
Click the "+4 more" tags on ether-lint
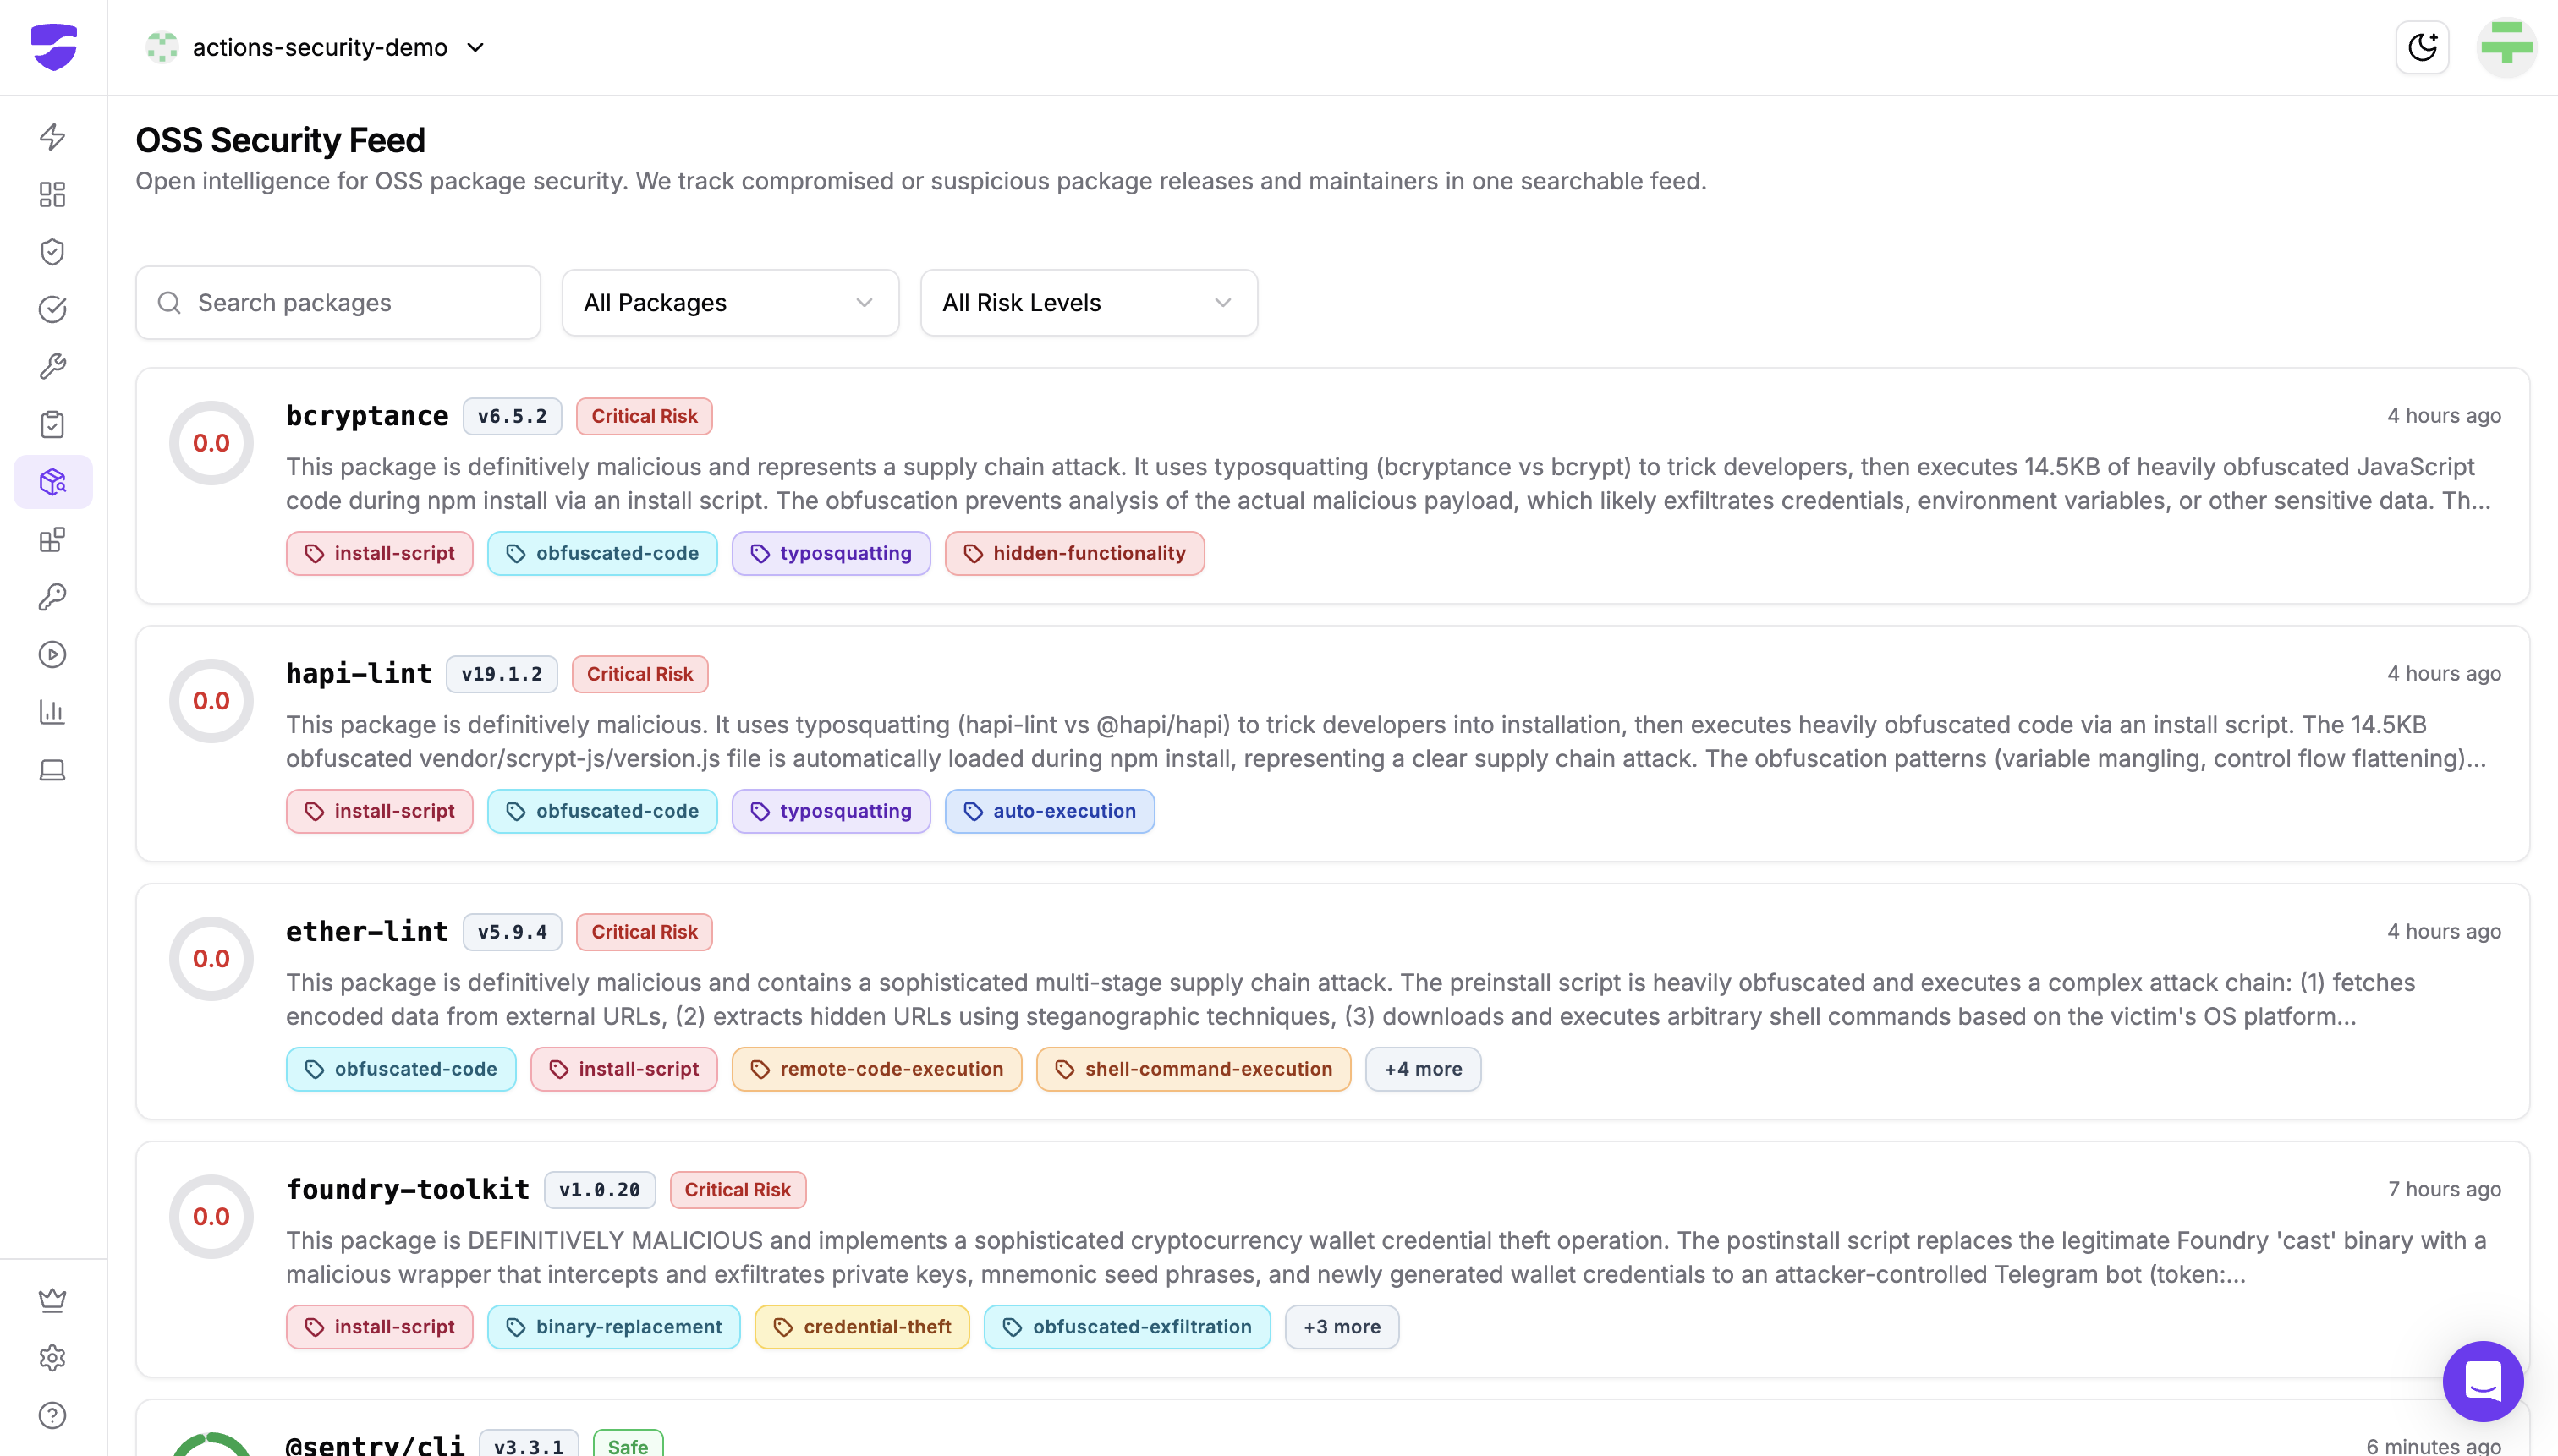1423,1069
